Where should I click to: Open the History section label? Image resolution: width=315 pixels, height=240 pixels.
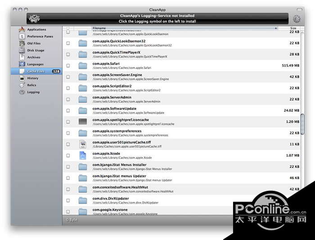point(33,78)
